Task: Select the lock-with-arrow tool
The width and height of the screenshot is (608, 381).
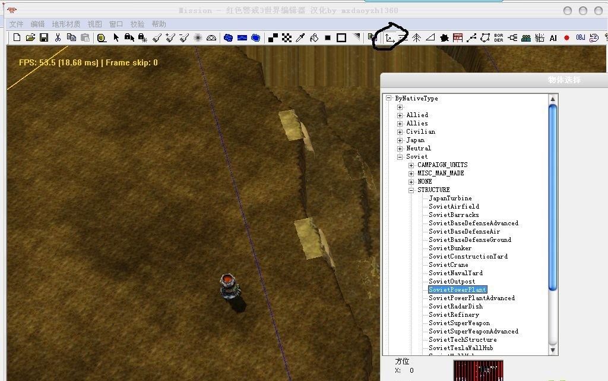Action: click(129, 37)
